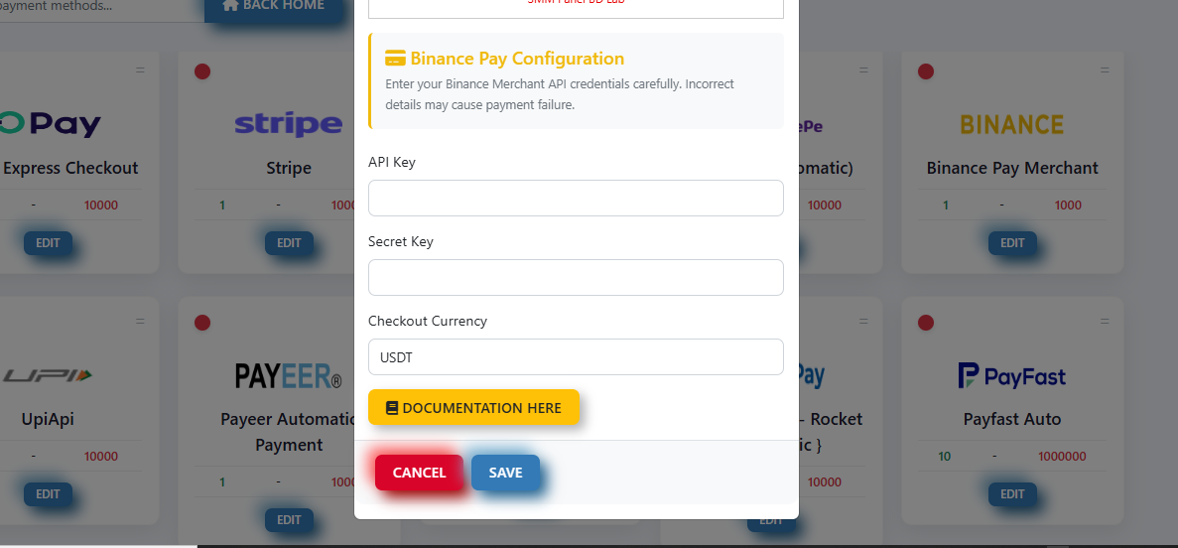This screenshot has width=1178, height=548.
Task: Click the red status dot on Payeer card
Action: coord(202,323)
